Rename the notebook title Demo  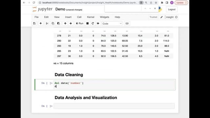[60, 9]
